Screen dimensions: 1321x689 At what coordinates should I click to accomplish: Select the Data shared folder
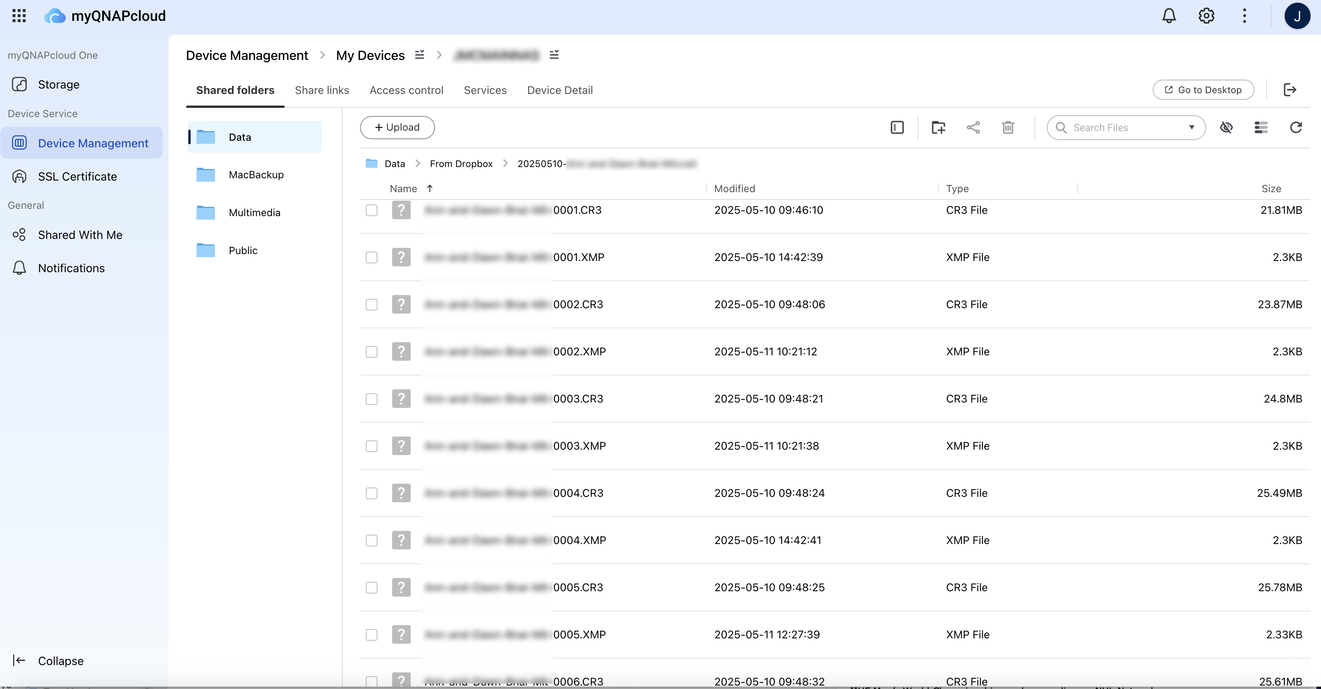[254, 137]
